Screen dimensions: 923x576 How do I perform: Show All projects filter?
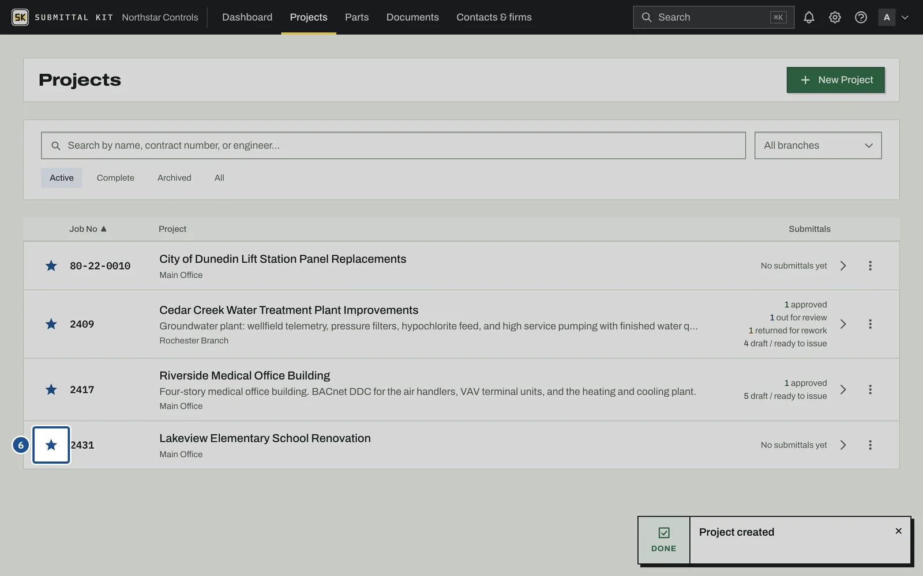point(219,177)
